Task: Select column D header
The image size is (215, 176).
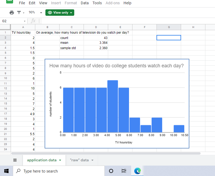Action: pos(96,27)
